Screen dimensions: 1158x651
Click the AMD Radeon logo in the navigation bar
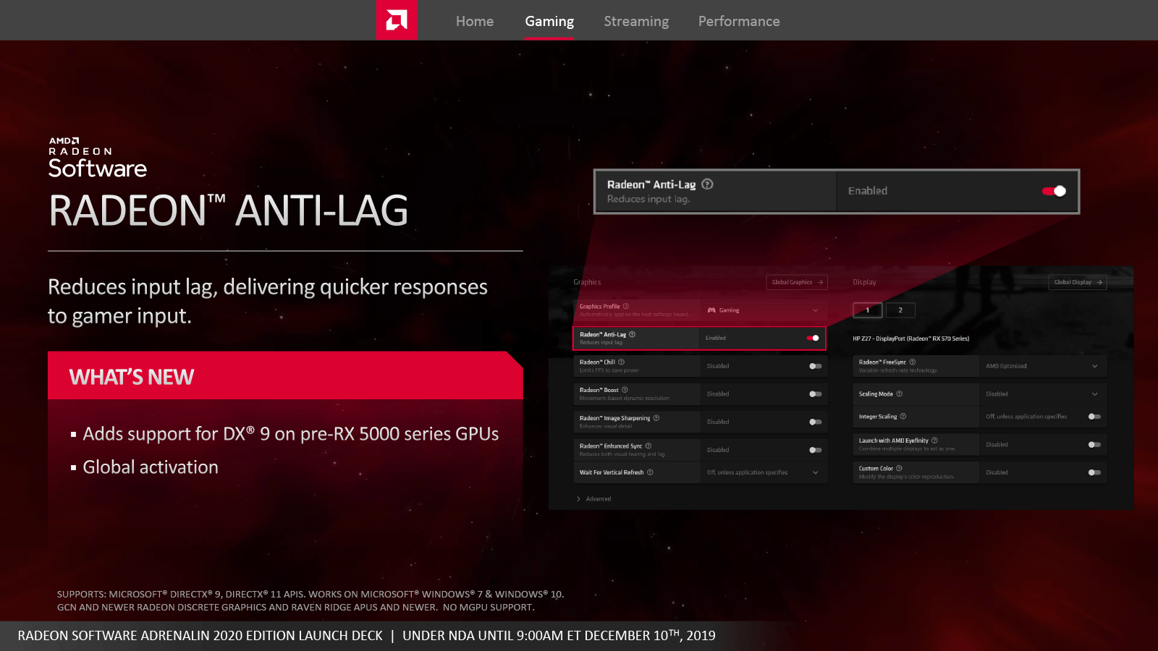coord(396,20)
